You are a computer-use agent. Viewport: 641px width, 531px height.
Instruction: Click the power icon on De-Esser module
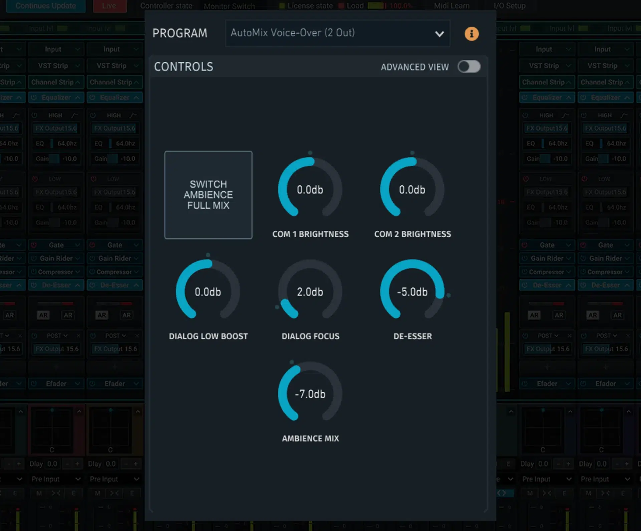[x=34, y=285]
